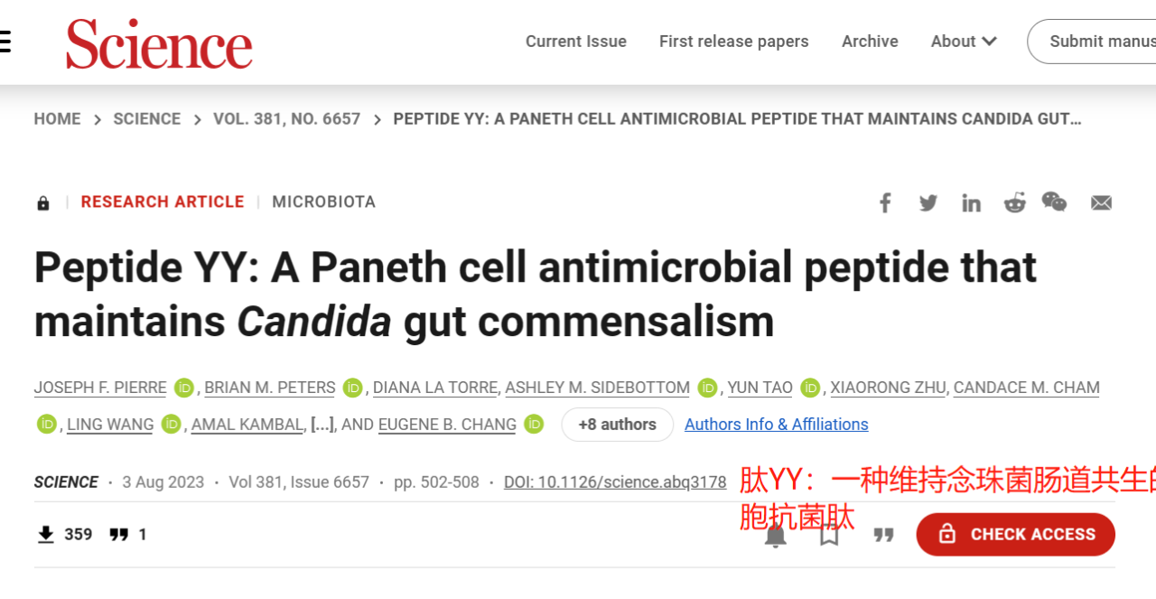Viewport: 1156px width, 599px height.
Task: Expand the About dropdown menu
Action: [964, 42]
